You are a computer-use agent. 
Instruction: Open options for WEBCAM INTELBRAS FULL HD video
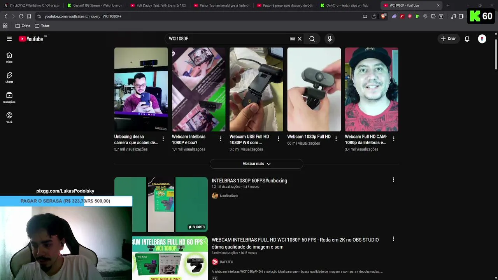pyautogui.click(x=393, y=239)
